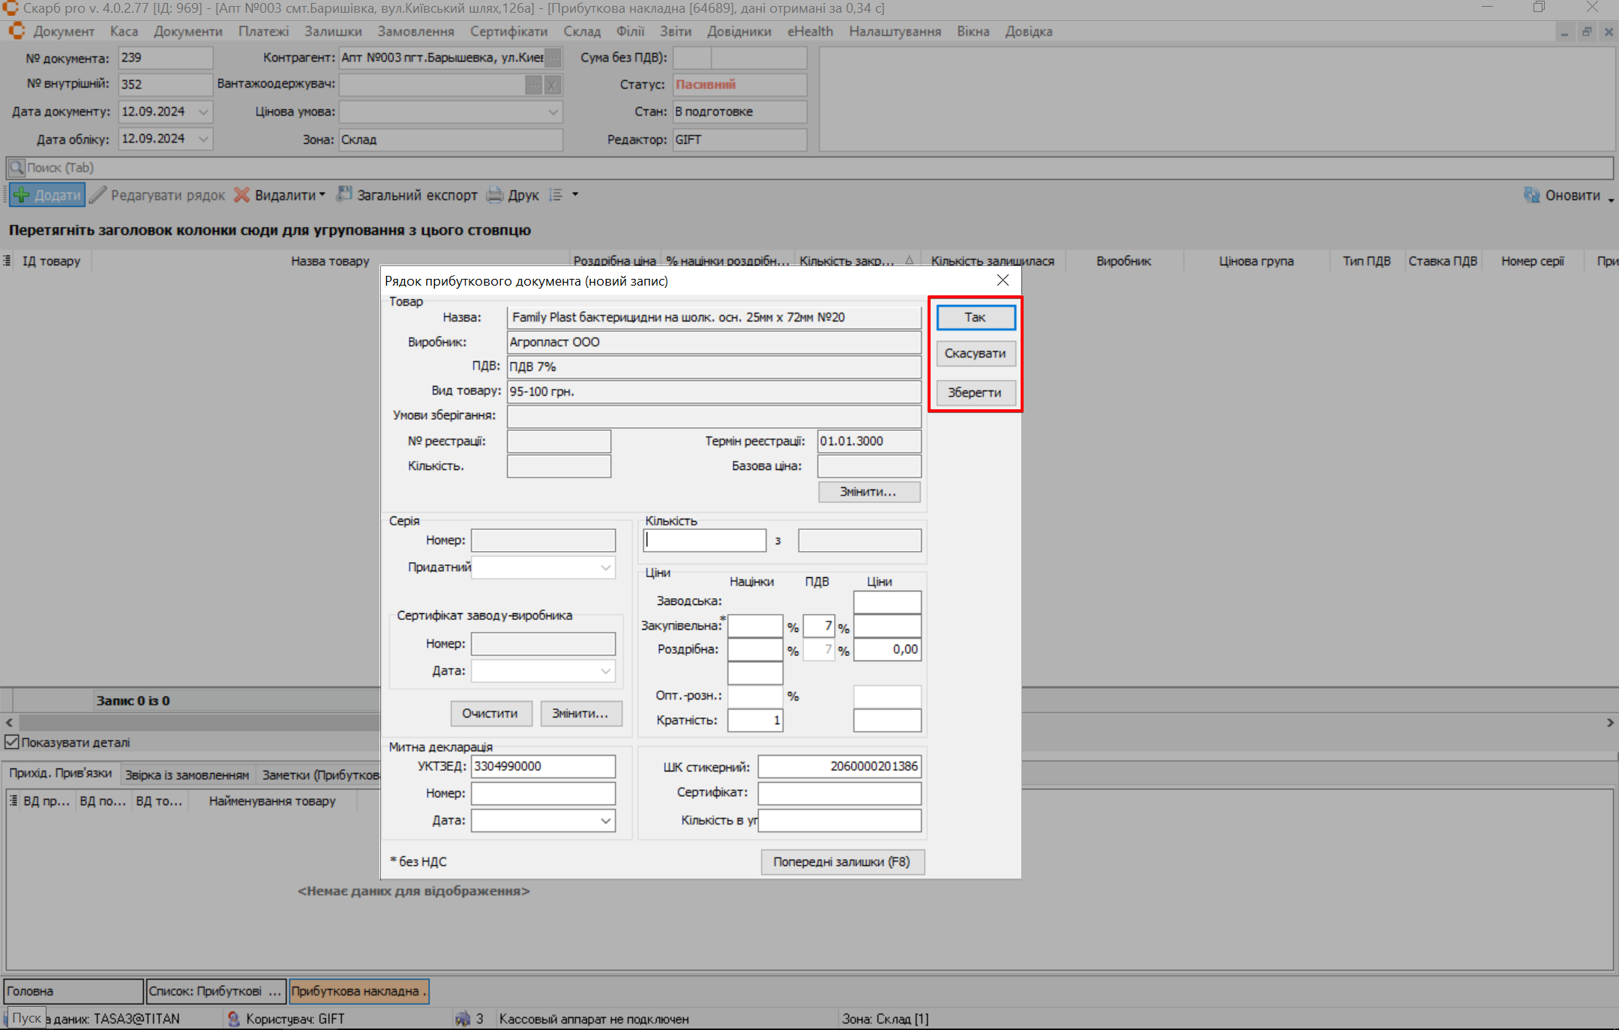The width and height of the screenshot is (1619, 1030).
Task: Click the Загальний експорт icon
Action: 344,194
